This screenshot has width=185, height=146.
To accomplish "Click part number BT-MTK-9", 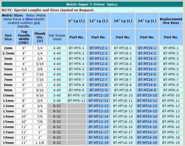I will pyautogui.click(x=171, y=90).
